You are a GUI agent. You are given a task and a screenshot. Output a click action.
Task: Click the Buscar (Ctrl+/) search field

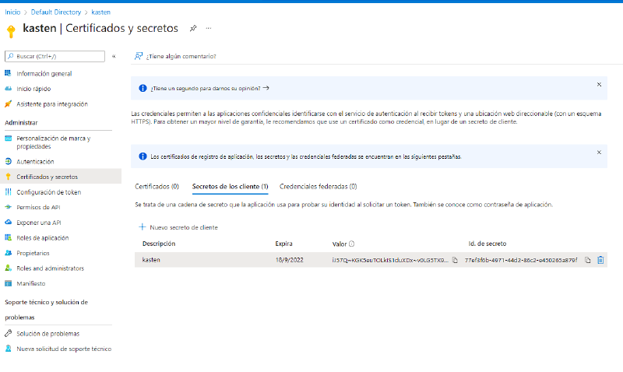click(55, 56)
